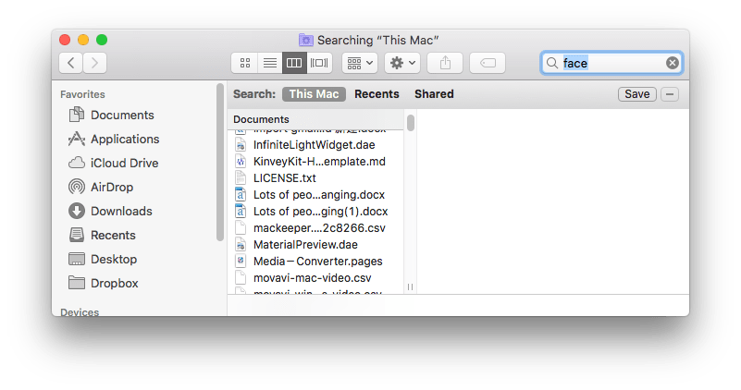This screenshot has height=390, width=741.
Task: Save the current search
Action: point(636,94)
